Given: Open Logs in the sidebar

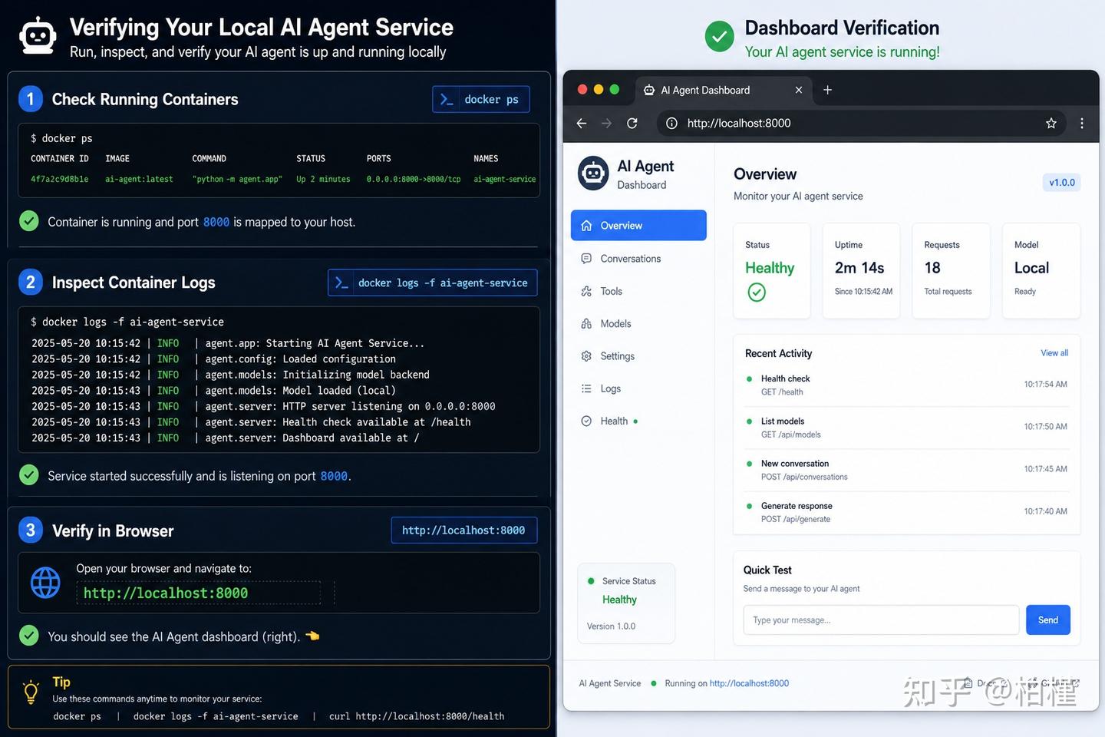Looking at the screenshot, I should click(x=638, y=388).
